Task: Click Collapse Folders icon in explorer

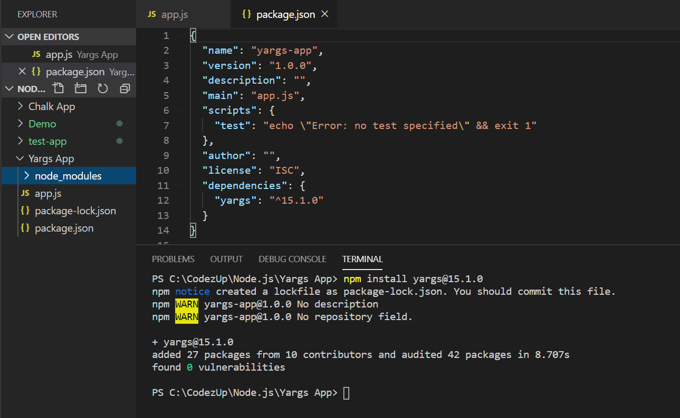Action: (125, 88)
